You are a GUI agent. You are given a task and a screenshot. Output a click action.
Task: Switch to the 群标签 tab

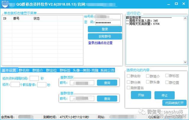click(x=65, y=70)
